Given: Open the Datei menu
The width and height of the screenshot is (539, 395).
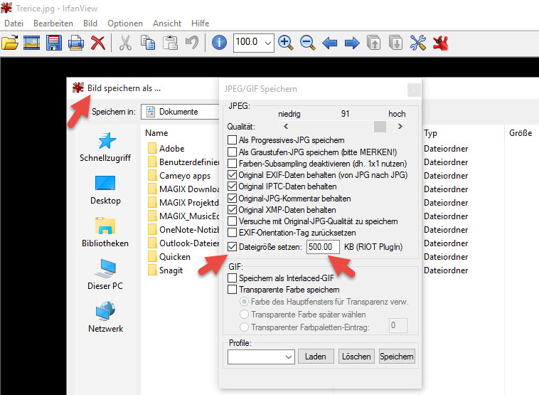Looking at the screenshot, I should [14, 23].
